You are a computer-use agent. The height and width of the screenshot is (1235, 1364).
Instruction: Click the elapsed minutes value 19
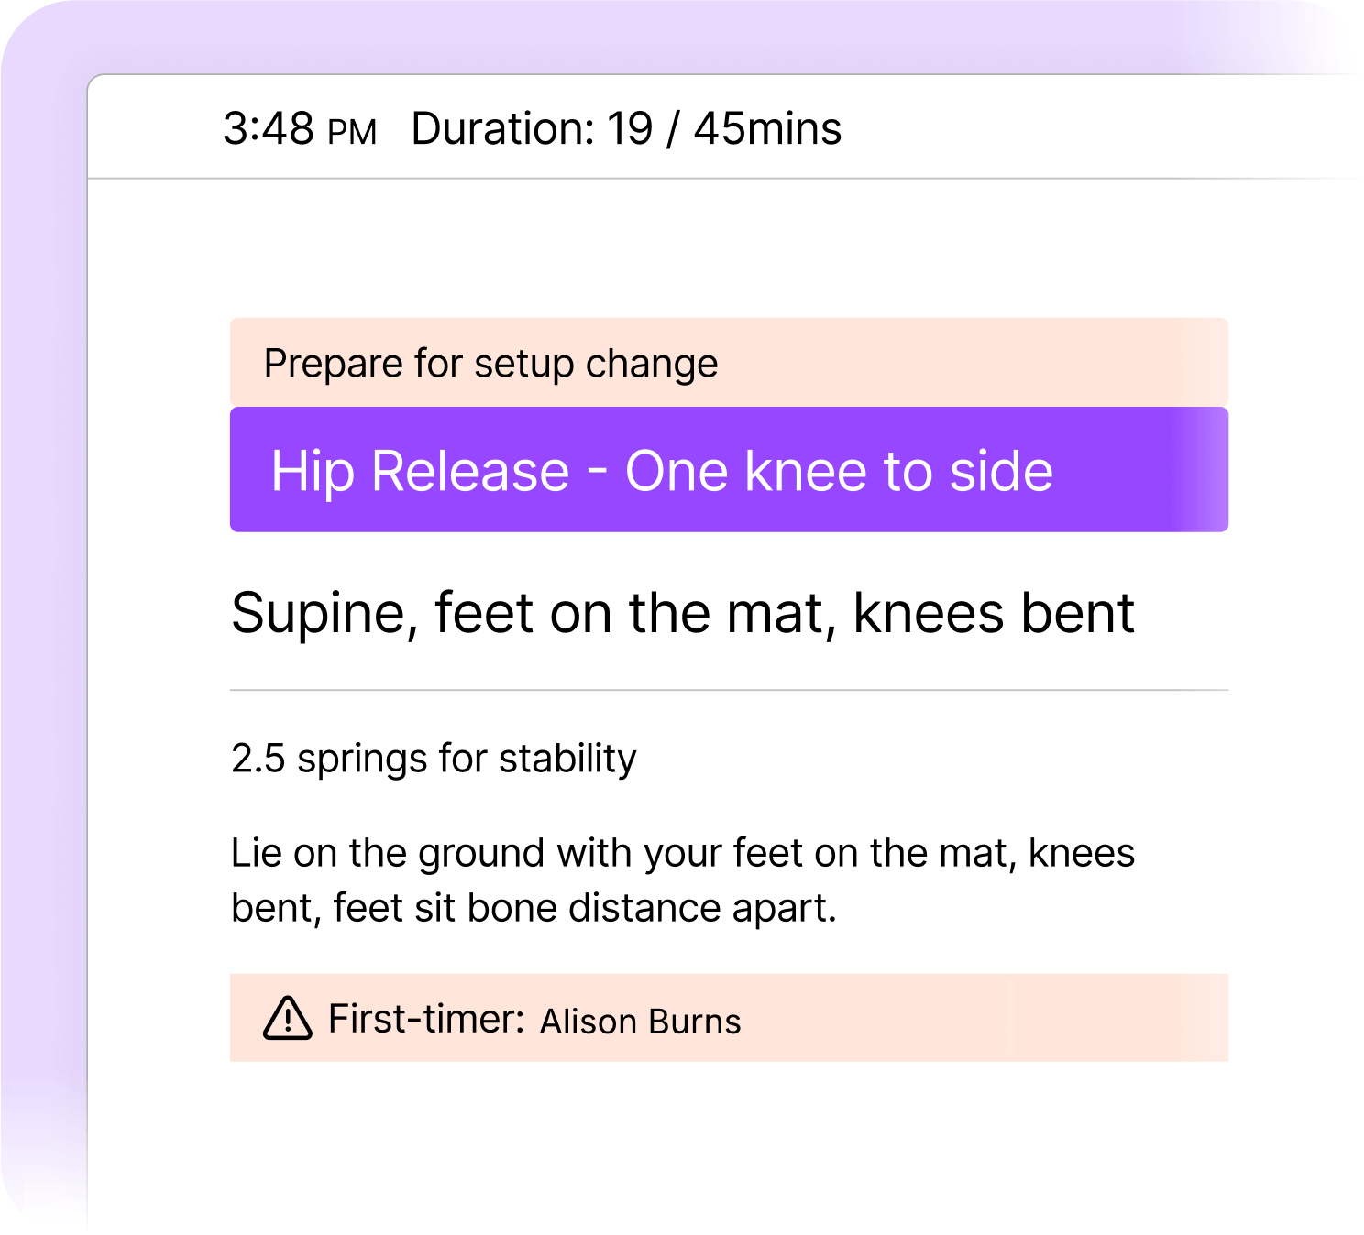tap(630, 128)
